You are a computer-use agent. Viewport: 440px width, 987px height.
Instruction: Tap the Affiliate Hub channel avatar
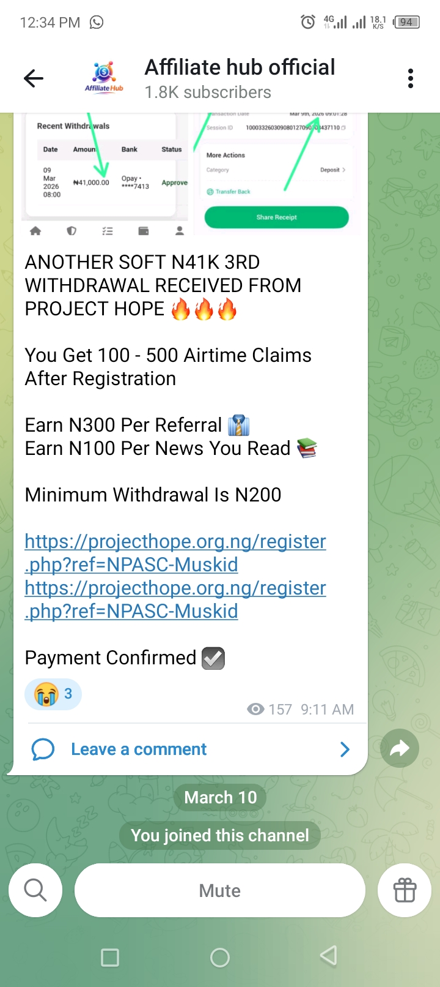pyautogui.click(x=104, y=78)
